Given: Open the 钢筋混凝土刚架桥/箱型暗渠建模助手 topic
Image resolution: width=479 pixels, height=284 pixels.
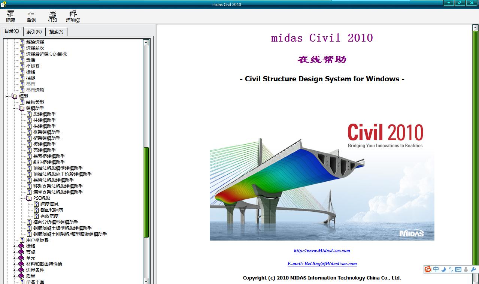Looking at the screenshot, I should pyautogui.click(x=70, y=234).
